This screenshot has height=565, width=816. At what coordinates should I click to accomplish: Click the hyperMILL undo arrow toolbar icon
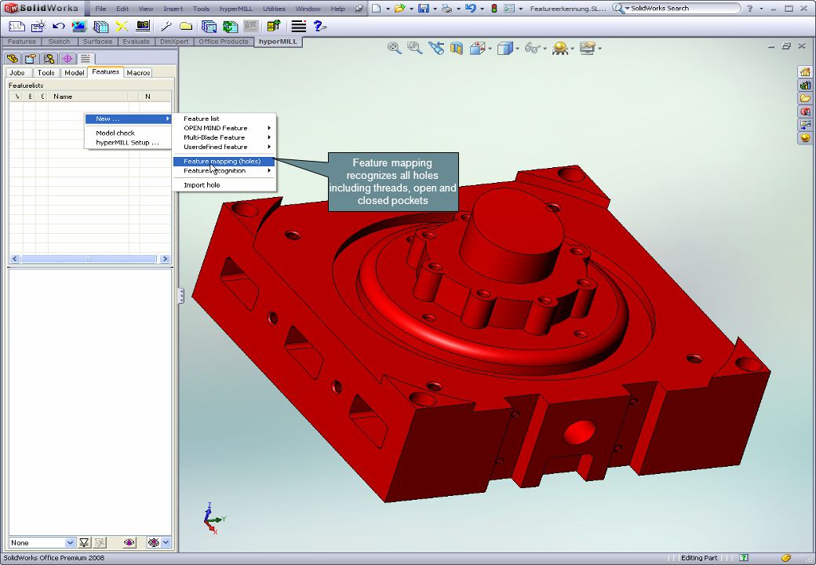tap(59, 26)
